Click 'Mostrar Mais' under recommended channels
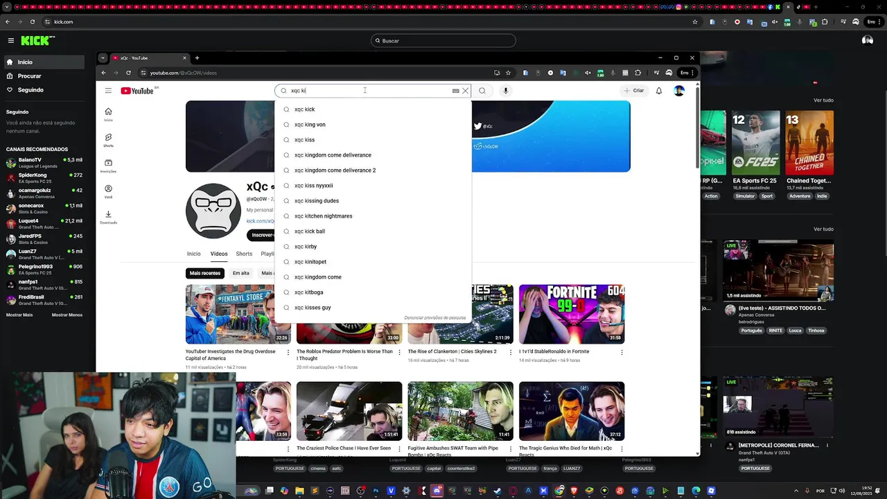The height and width of the screenshot is (499, 887). (x=19, y=315)
